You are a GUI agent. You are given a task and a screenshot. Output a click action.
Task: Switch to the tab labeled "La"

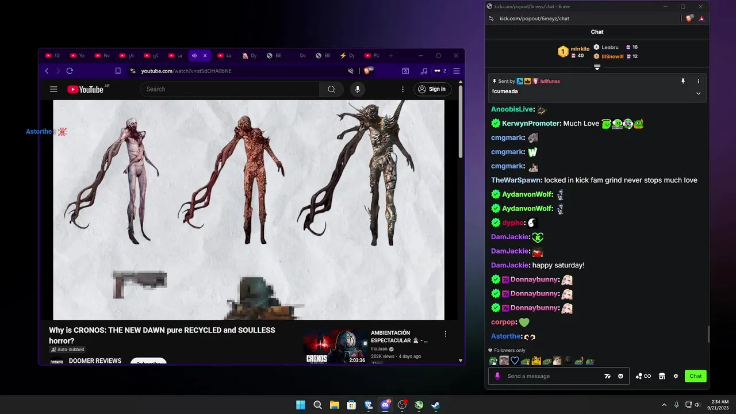pyautogui.click(x=175, y=56)
